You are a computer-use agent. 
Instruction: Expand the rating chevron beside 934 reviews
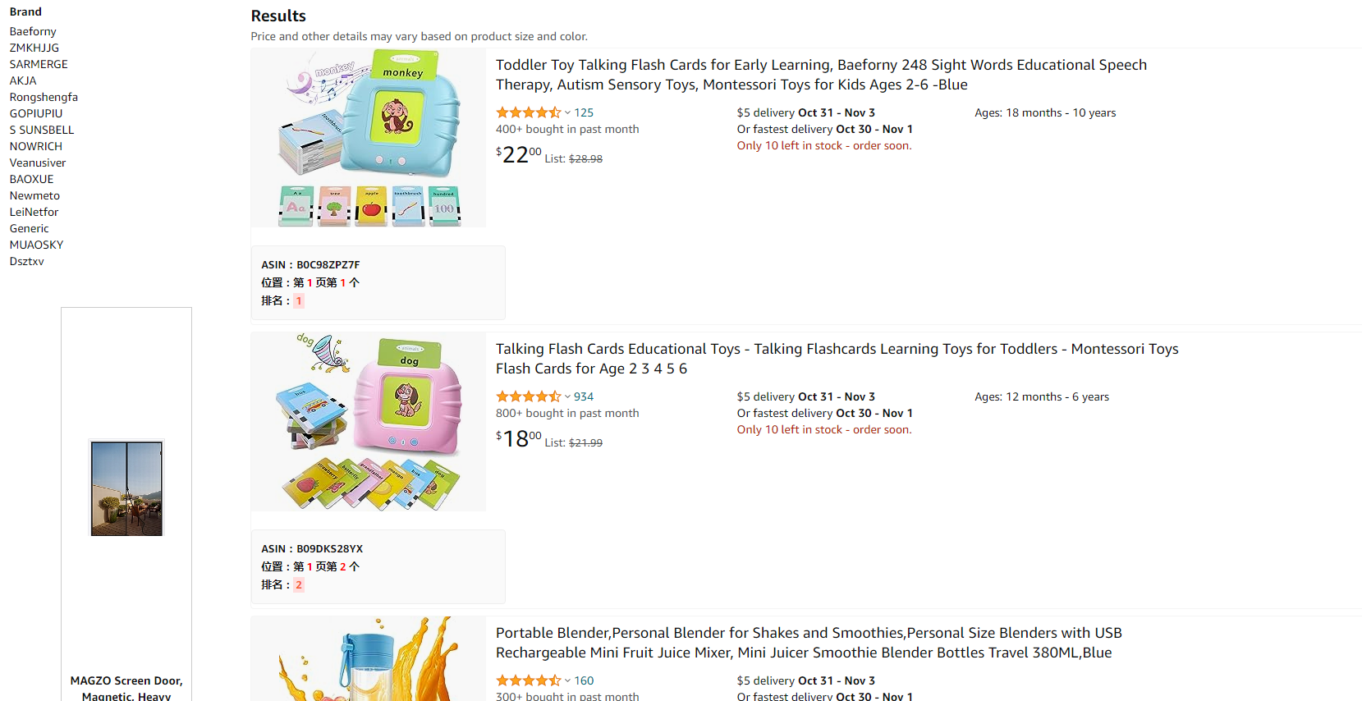tap(567, 396)
